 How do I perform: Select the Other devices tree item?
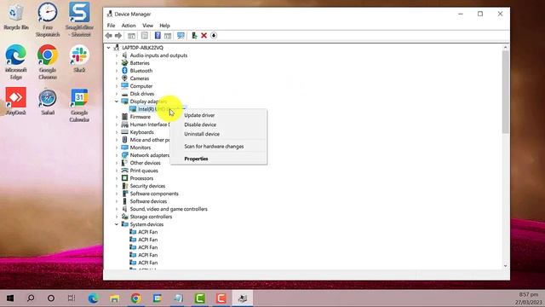146,163
